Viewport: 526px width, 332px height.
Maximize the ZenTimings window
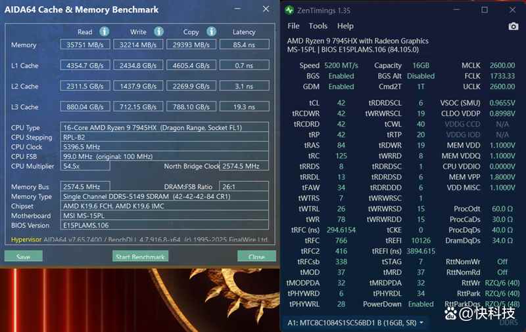coord(485,10)
